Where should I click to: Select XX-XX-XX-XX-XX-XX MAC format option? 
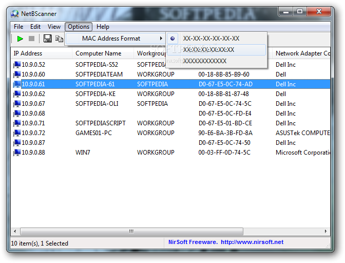[x=217, y=39]
